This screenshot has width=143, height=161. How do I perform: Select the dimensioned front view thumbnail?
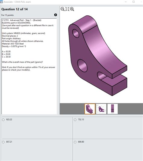(101, 109)
